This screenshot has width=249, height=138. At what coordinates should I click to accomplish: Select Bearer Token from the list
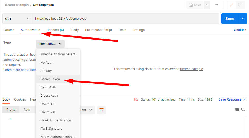click(x=50, y=79)
